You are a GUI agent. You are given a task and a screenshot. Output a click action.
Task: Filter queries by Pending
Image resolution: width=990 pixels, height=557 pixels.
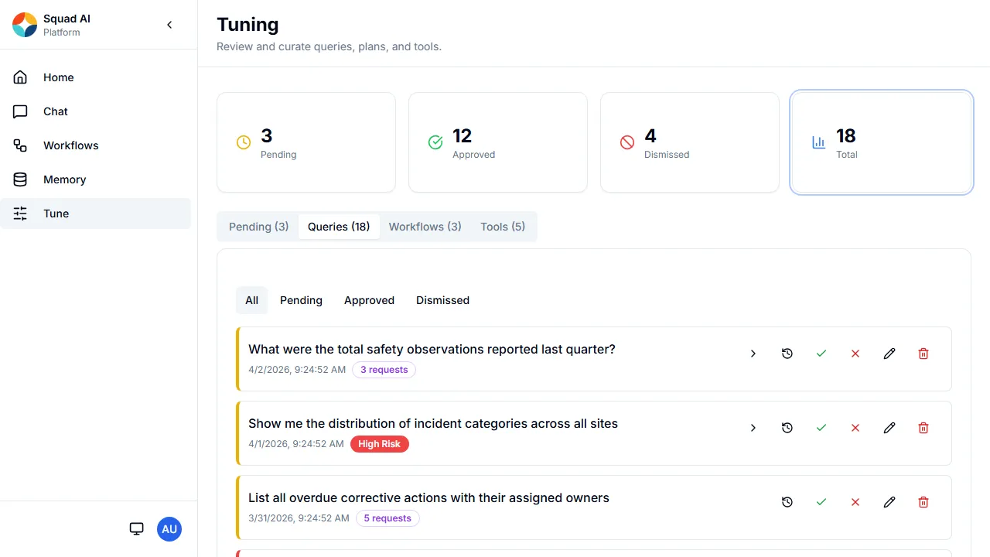tap(301, 300)
